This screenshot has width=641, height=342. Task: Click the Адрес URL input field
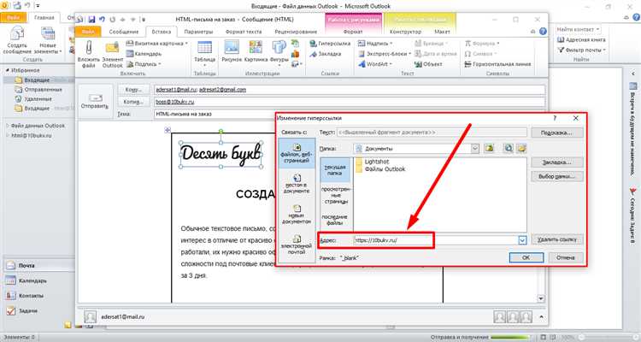[x=436, y=240]
